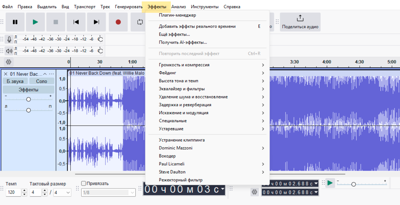
Task: Open the Трек menu
Action: point(105,7)
